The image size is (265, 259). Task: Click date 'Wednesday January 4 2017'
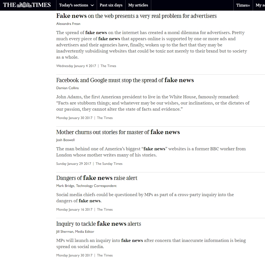point(76,66)
